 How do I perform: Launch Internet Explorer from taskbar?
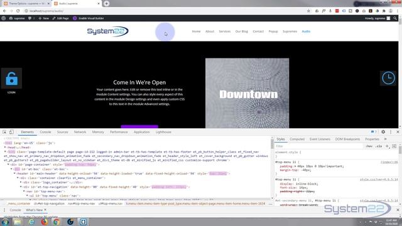tap(31, 222)
